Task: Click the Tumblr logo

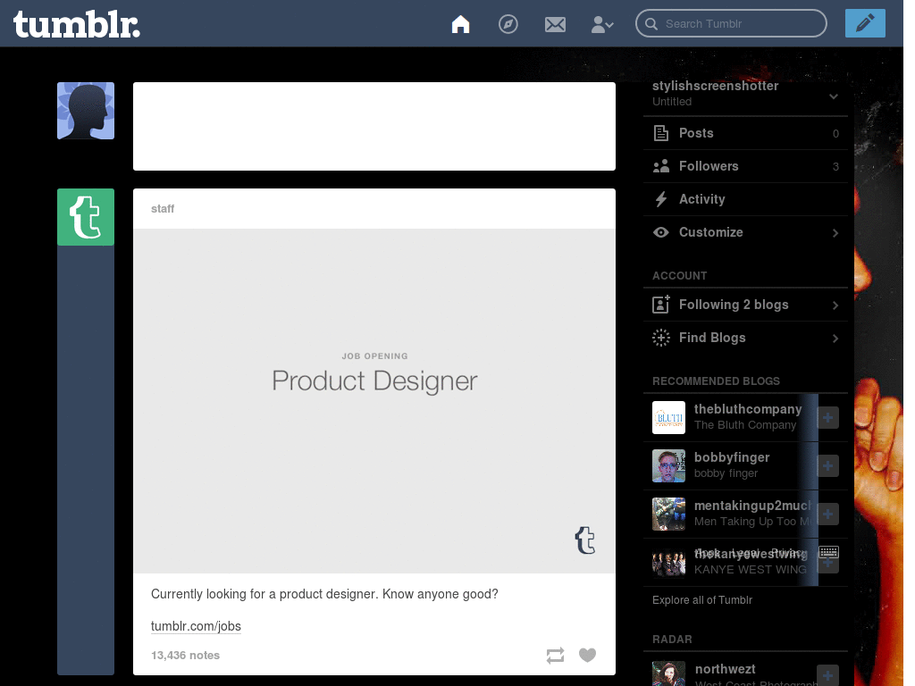Action: pos(77,24)
